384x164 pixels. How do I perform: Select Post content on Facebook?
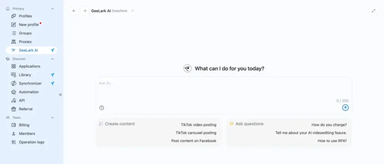coord(193,141)
